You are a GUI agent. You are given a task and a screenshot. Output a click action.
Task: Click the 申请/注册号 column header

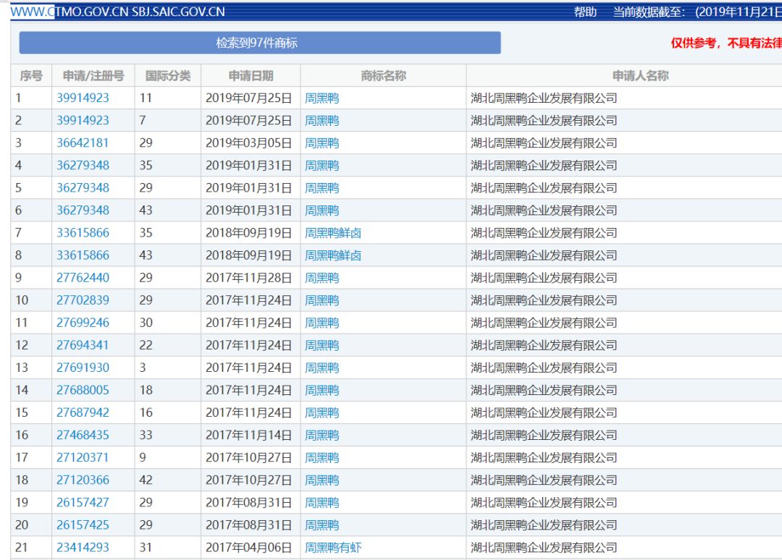click(93, 76)
